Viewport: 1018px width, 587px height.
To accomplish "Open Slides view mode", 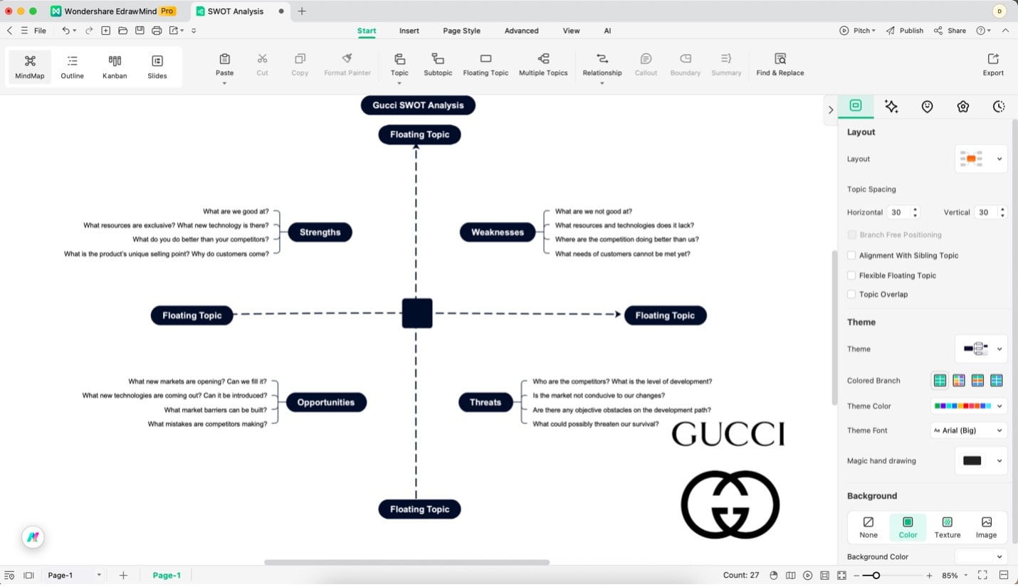I will (157, 67).
